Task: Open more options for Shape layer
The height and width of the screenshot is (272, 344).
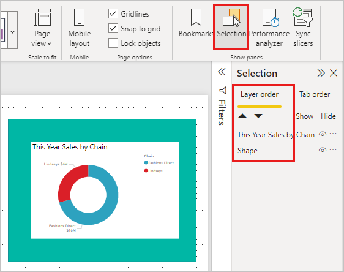Action: click(333, 149)
